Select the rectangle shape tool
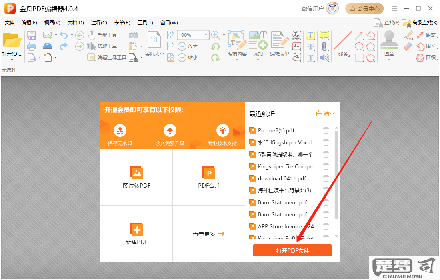440x280 pixels. [x=359, y=58]
